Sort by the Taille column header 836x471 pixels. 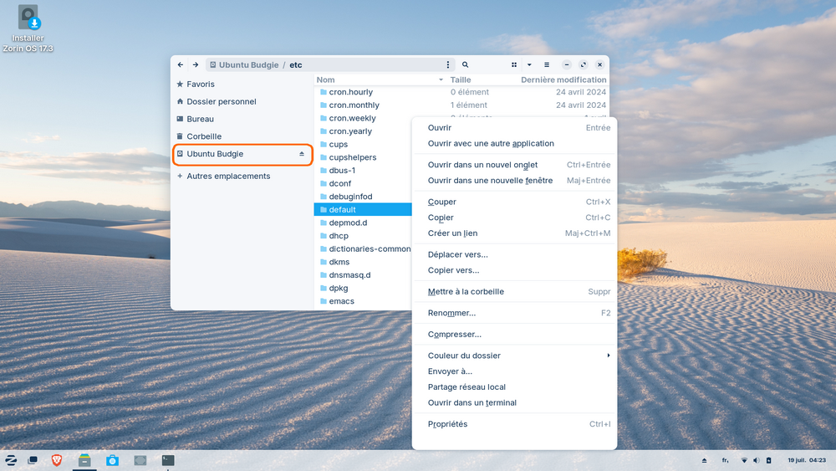461,79
